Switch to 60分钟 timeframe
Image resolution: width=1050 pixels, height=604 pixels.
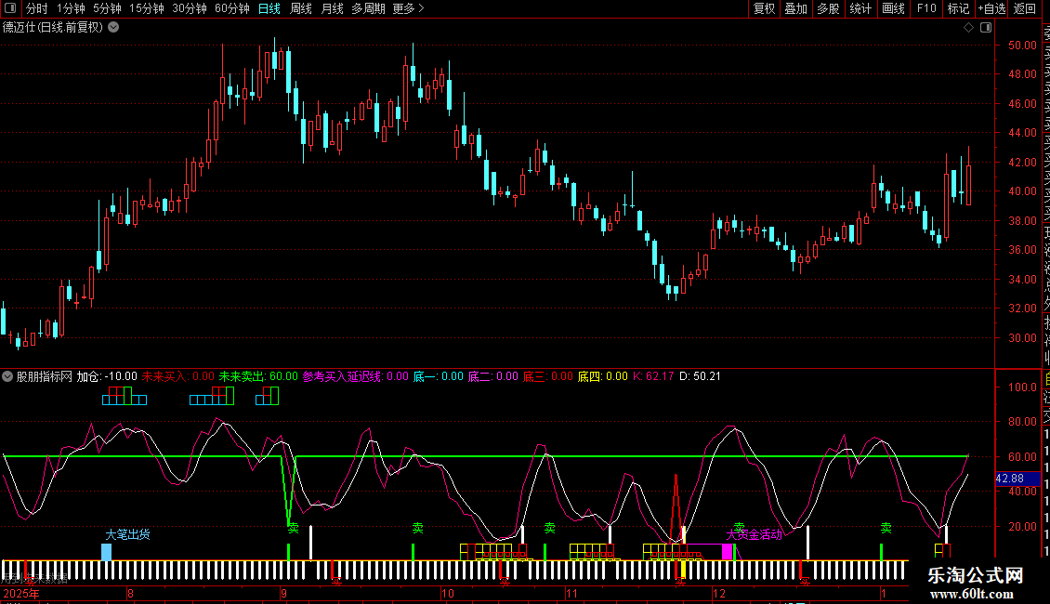[231, 8]
